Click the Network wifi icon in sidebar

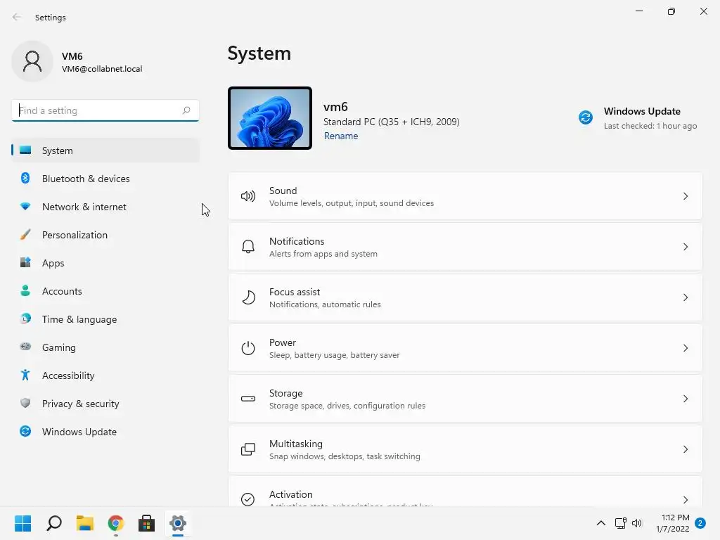pyautogui.click(x=25, y=207)
